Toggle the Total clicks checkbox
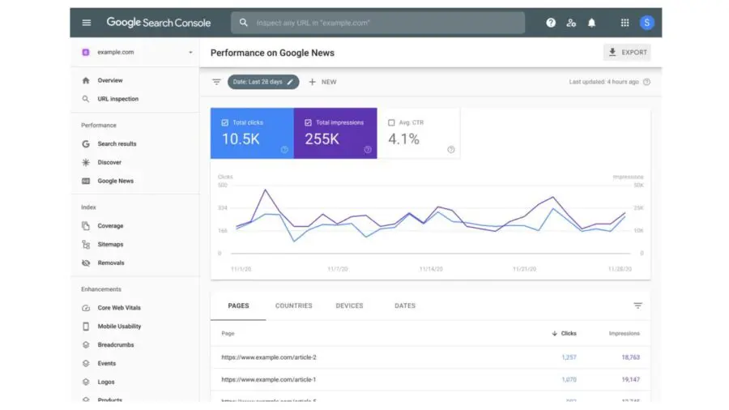729x410 pixels. pyautogui.click(x=225, y=122)
